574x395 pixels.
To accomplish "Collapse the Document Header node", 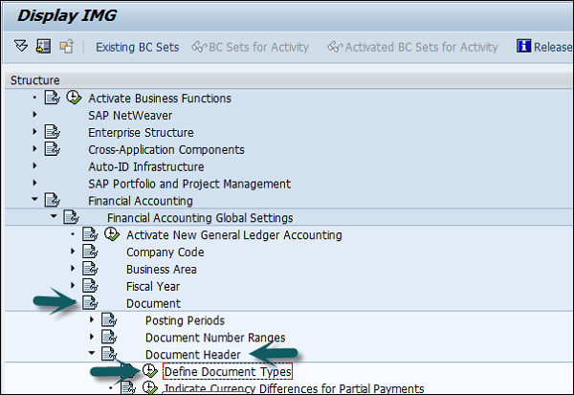I will point(92,355).
